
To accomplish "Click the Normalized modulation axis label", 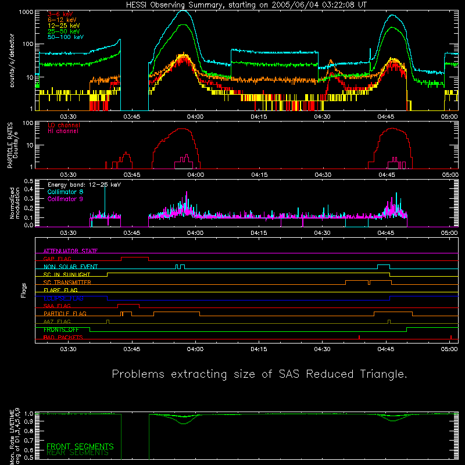I will pos(15,203).
